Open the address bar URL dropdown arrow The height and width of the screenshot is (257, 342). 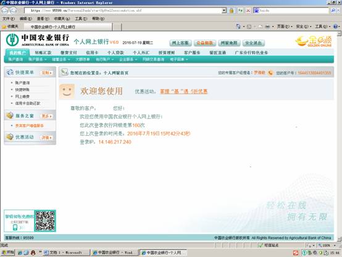click(x=224, y=11)
